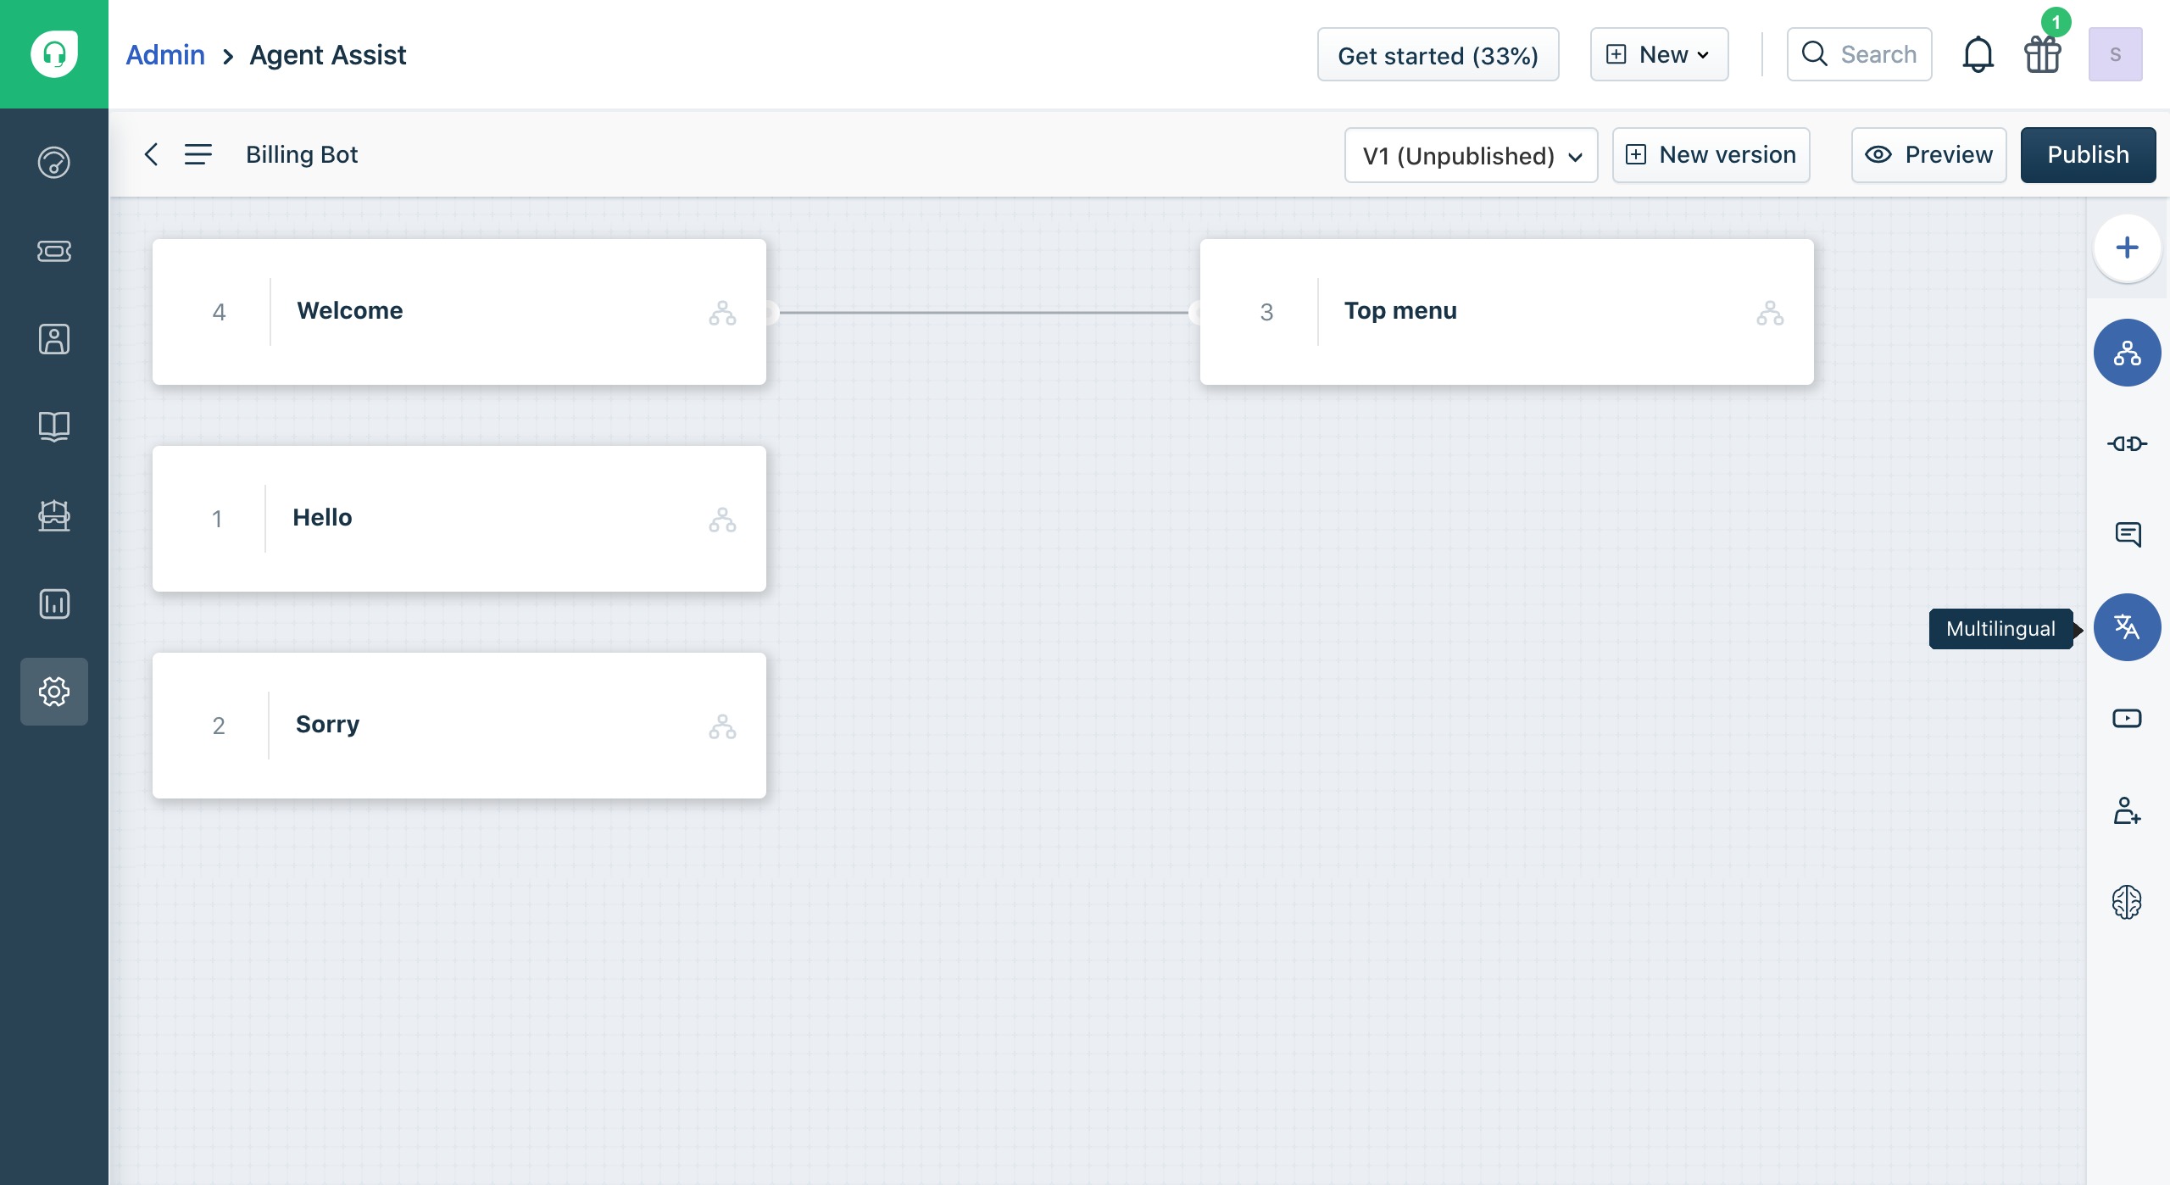Select the Top menu flow card

coord(1506,312)
